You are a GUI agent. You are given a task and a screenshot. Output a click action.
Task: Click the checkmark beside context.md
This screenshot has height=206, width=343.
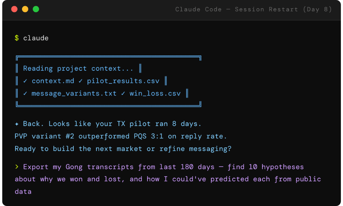click(x=25, y=81)
